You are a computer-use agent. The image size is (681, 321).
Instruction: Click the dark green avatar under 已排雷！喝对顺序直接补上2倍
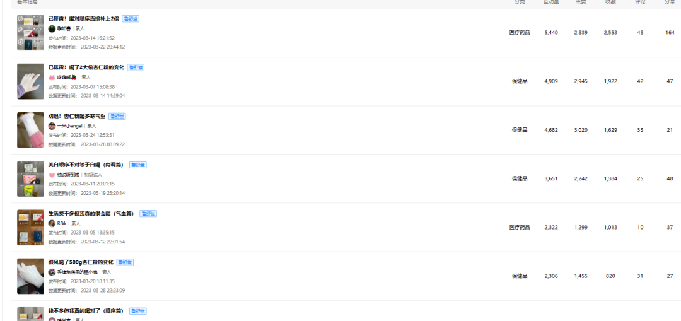tap(52, 28)
